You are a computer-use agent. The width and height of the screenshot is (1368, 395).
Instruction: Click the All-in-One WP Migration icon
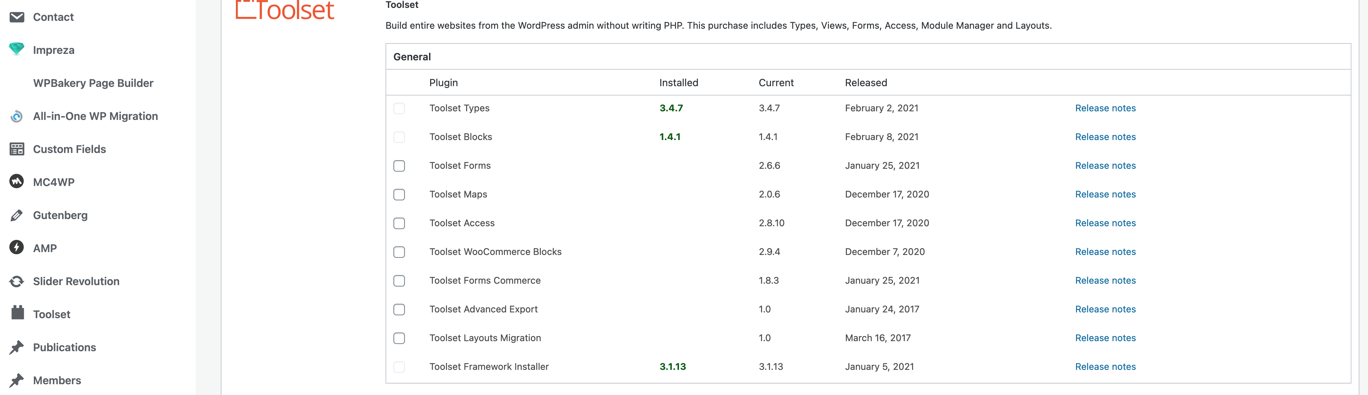[x=17, y=116]
